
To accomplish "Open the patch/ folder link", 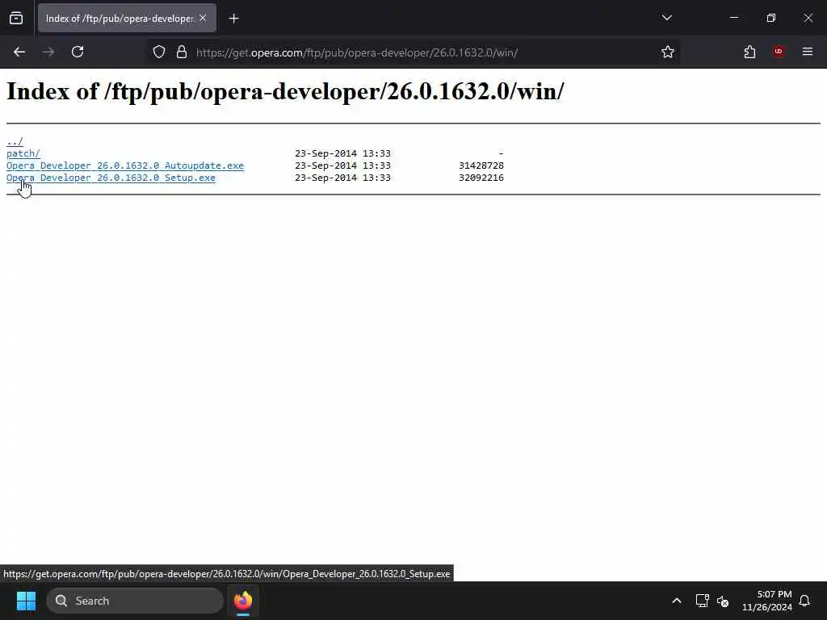I will 23,153.
